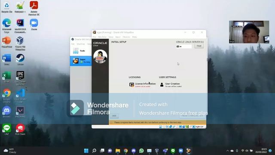Image resolution: width=275 pixels, height=155 pixels.
Task: Open Zoom desktop shortcut
Action: coord(34,25)
